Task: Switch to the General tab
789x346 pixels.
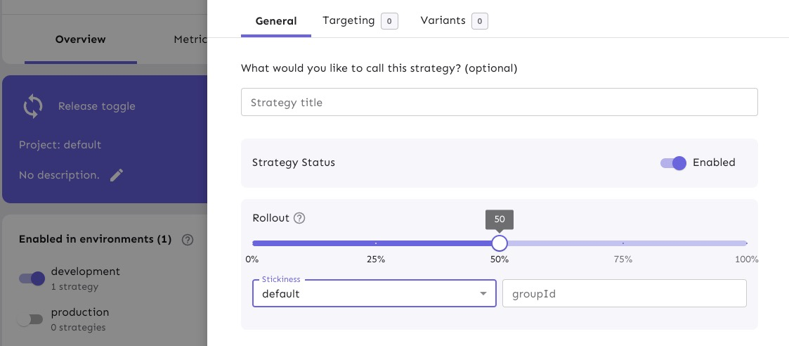Action: 275,21
